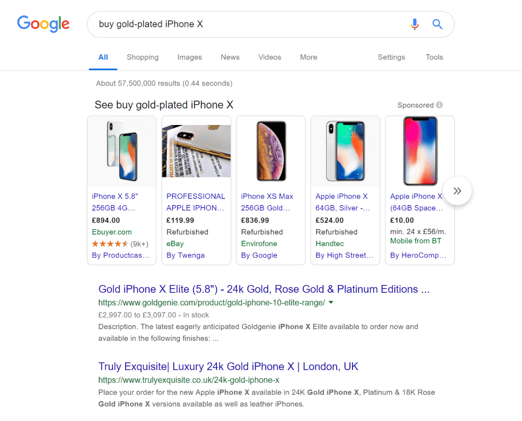Open the News tab
The width and height of the screenshot is (522, 421).
tap(230, 57)
